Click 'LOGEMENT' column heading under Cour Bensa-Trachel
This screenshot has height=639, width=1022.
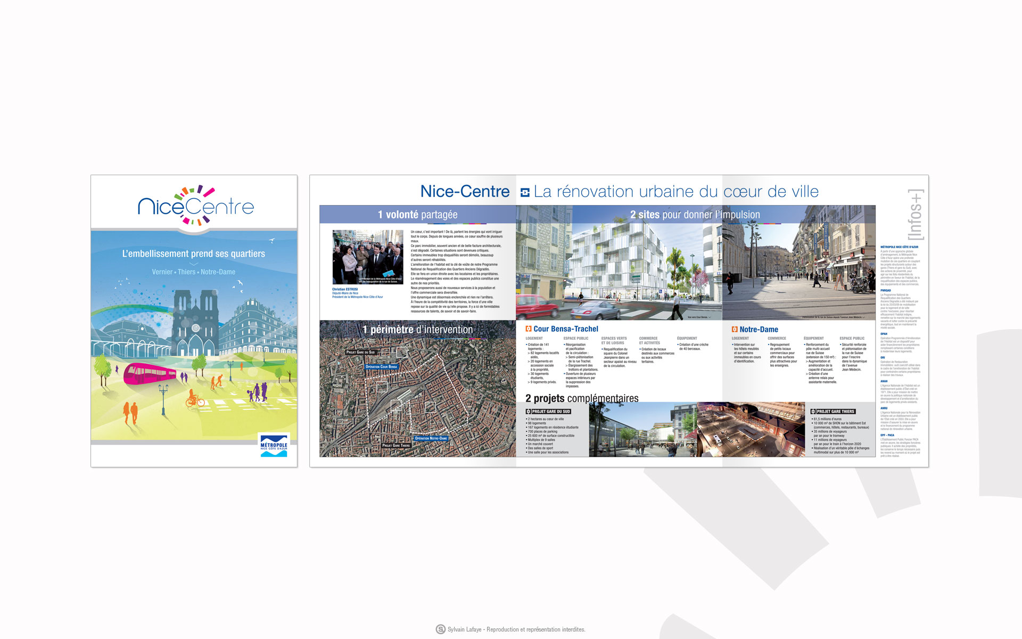[x=534, y=339]
